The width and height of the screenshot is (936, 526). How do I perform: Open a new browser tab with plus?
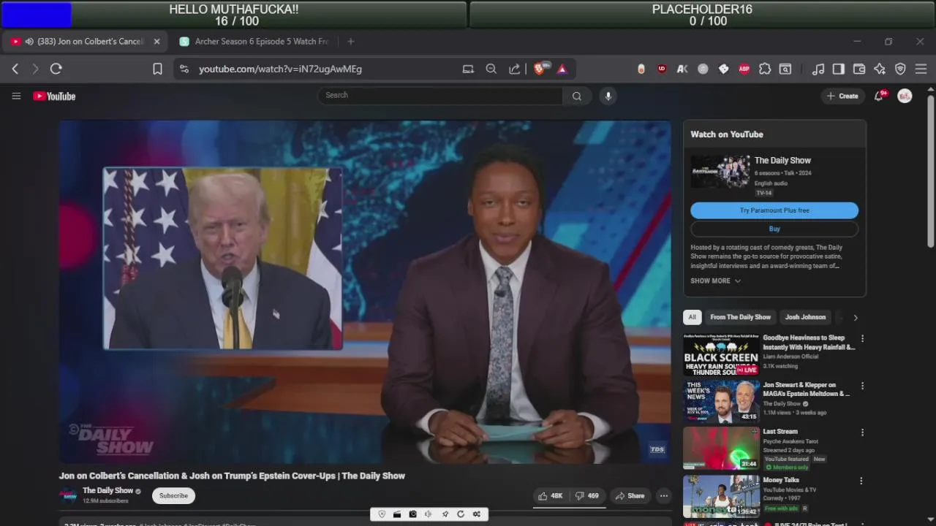[x=350, y=42]
